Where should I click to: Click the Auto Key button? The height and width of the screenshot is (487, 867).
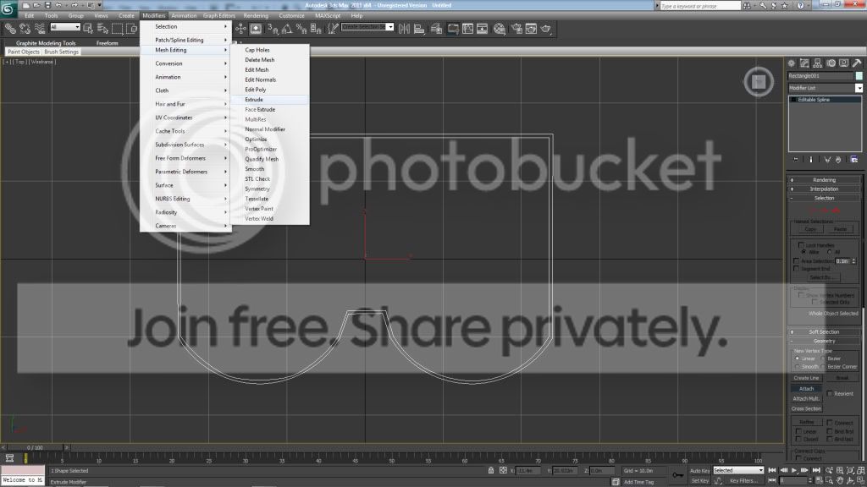[x=699, y=471]
